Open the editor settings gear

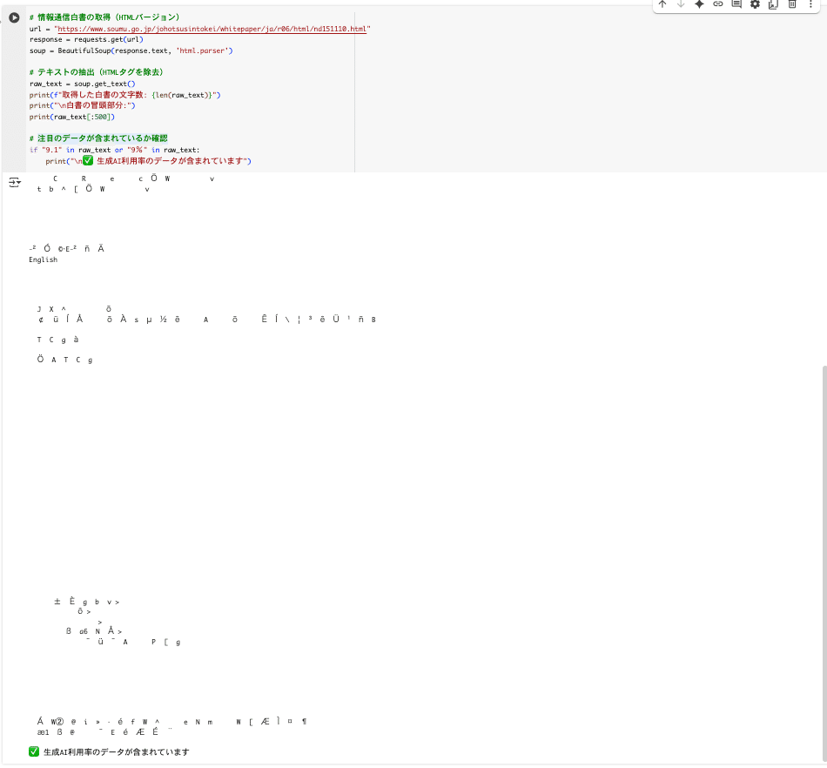(754, 5)
